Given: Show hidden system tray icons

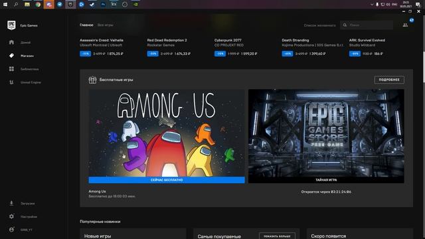Looking at the screenshot, I should coord(372,5).
